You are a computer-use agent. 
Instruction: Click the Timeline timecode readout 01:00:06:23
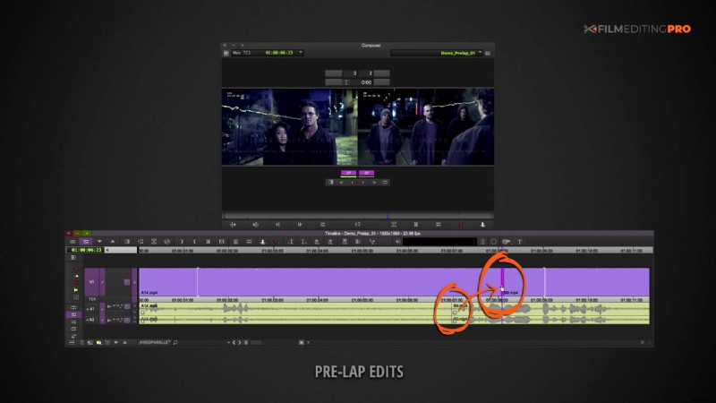tap(86, 250)
